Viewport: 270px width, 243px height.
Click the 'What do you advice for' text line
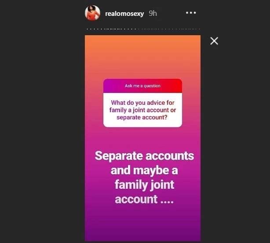pyautogui.click(x=142, y=103)
